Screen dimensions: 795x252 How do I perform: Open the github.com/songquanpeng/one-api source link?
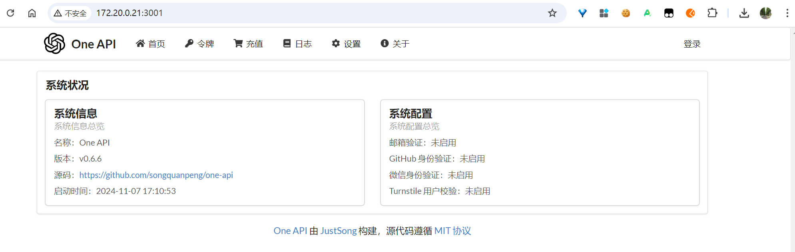[156, 175]
